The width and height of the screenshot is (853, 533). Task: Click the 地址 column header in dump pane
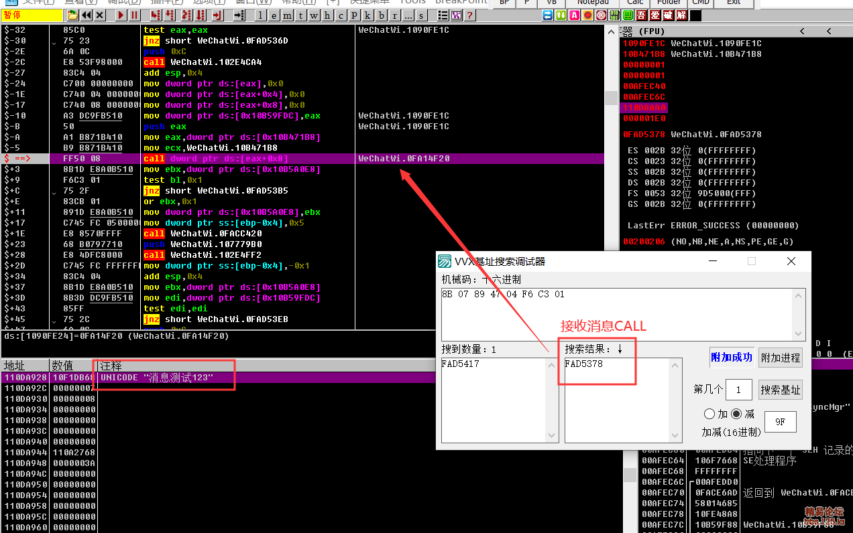pos(25,366)
